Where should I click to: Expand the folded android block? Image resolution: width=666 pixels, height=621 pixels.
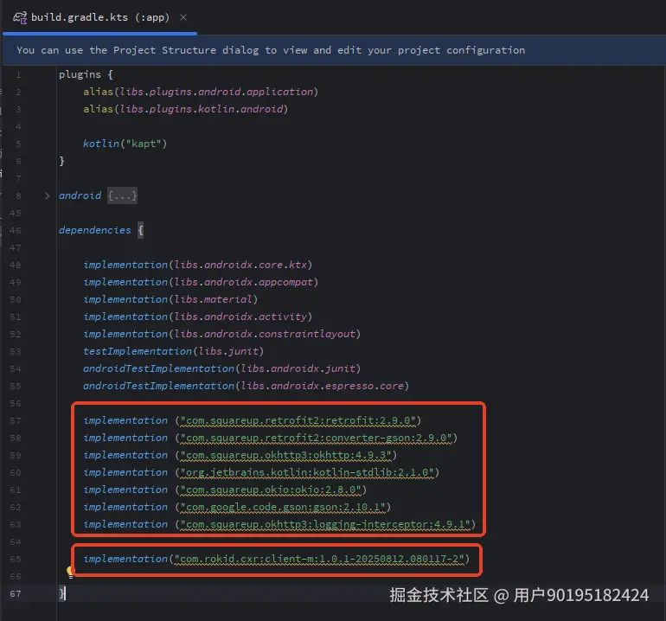tap(48, 195)
